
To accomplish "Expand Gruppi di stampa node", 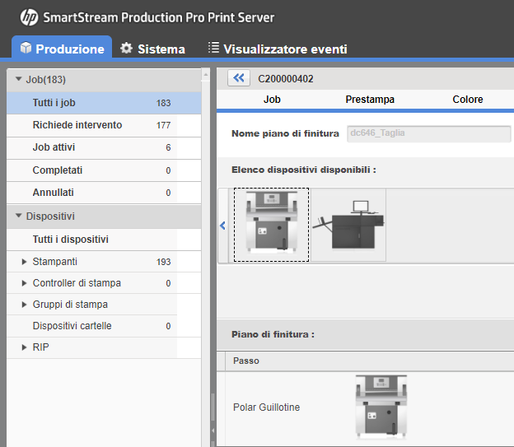I will tap(24, 305).
